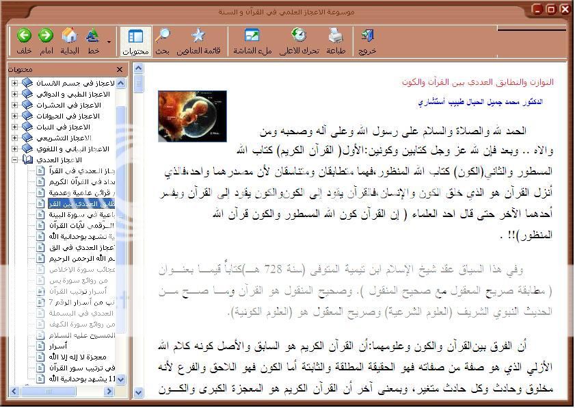Collapse the الاعجاز العددي tree node
This screenshot has height=408, width=575.
14,160
